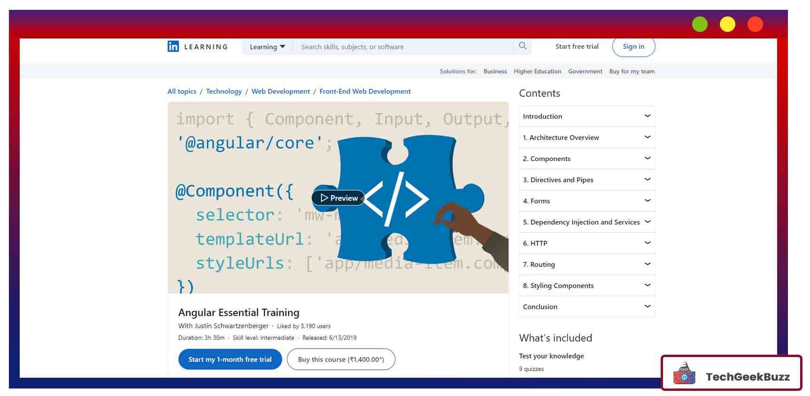This screenshot has width=810, height=396.
Task: Open the Business solutions link
Action: (495, 71)
